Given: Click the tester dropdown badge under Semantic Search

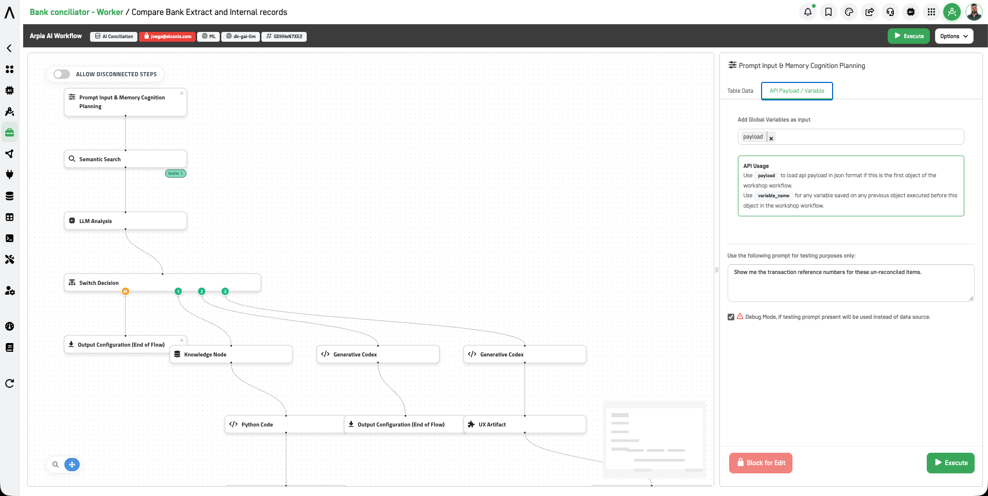Looking at the screenshot, I should pos(175,174).
